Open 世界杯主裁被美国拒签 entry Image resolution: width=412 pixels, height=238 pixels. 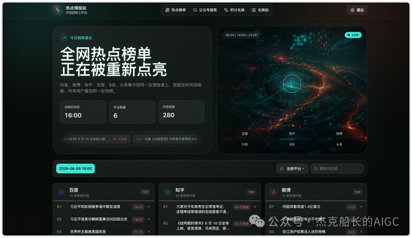point(88,232)
